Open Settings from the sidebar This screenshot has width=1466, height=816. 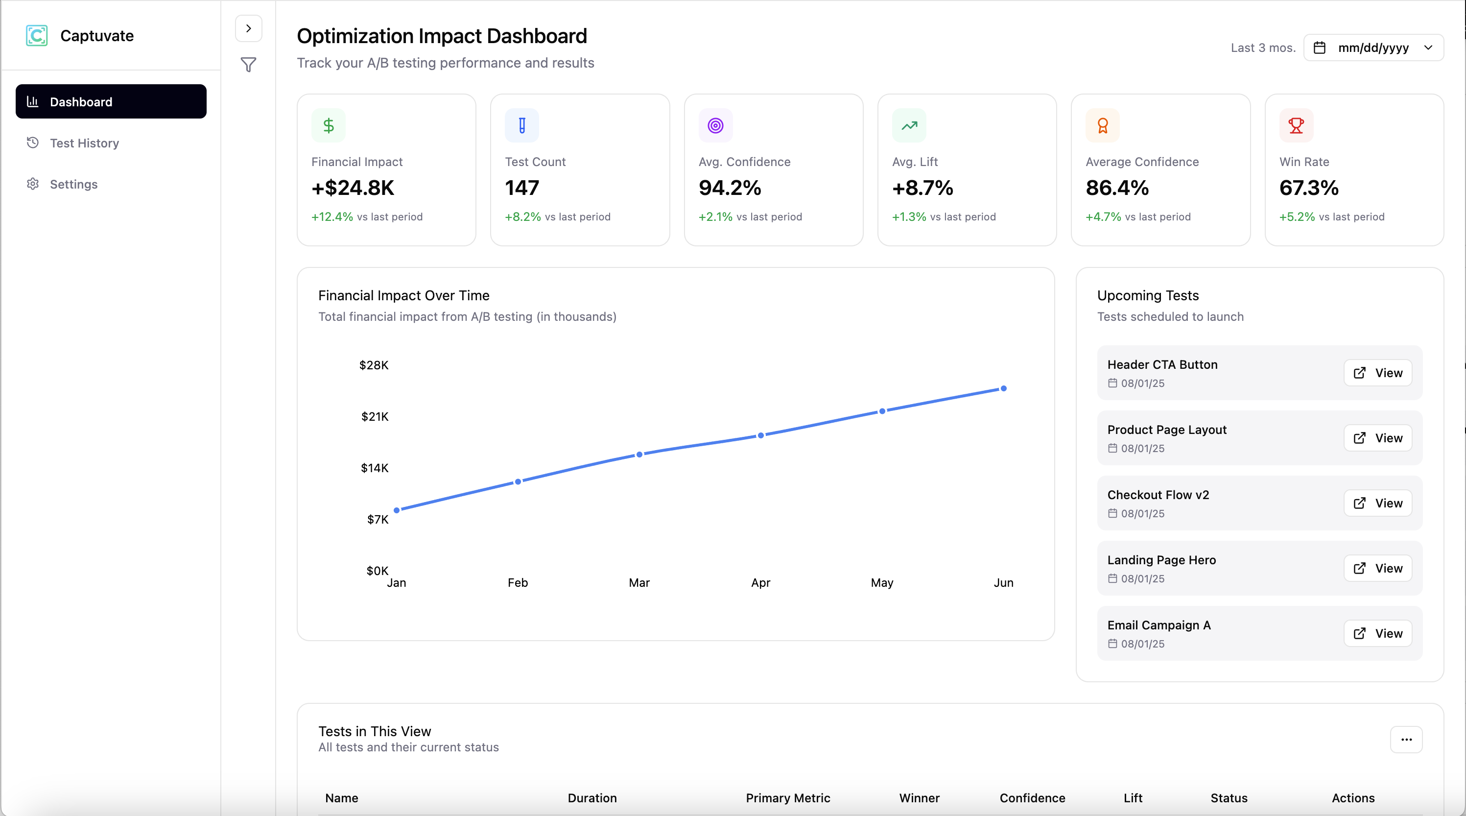(x=73, y=184)
